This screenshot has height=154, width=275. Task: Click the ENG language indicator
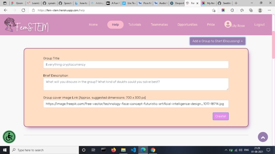tap(246, 150)
